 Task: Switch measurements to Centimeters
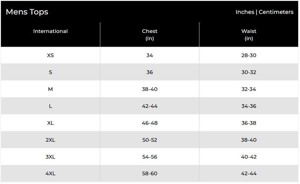tap(276, 12)
